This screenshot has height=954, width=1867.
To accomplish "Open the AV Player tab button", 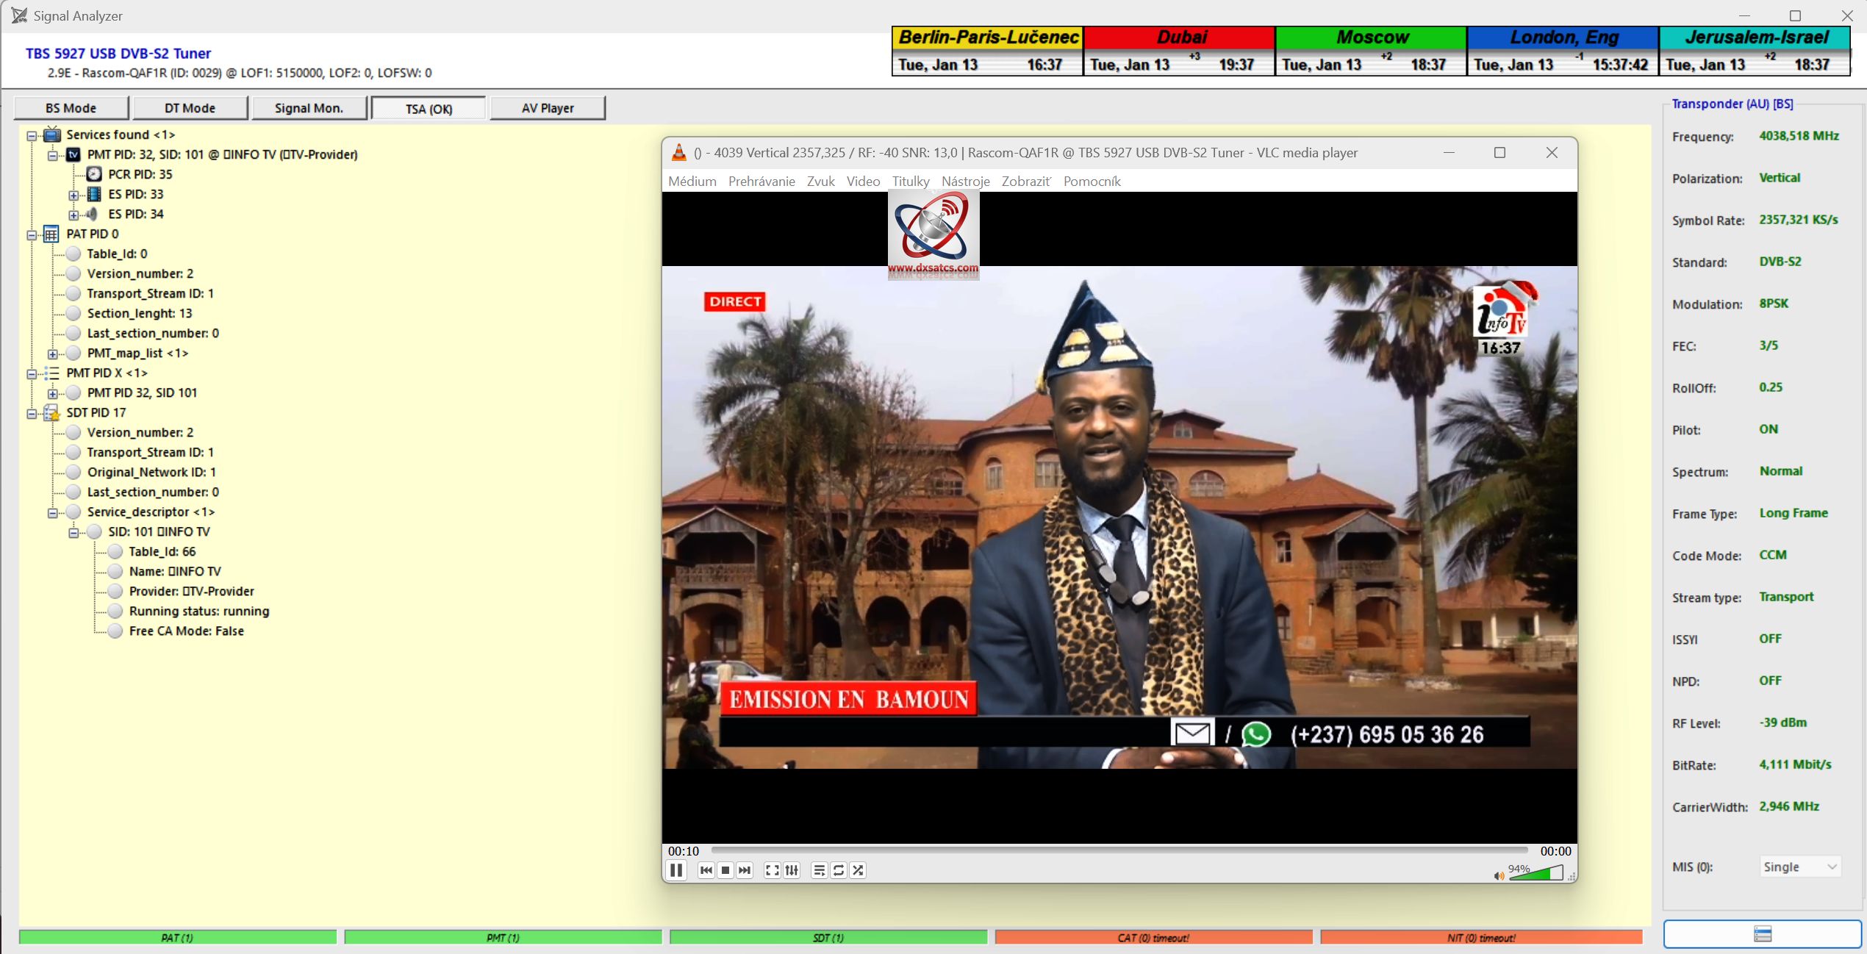I will tap(548, 108).
